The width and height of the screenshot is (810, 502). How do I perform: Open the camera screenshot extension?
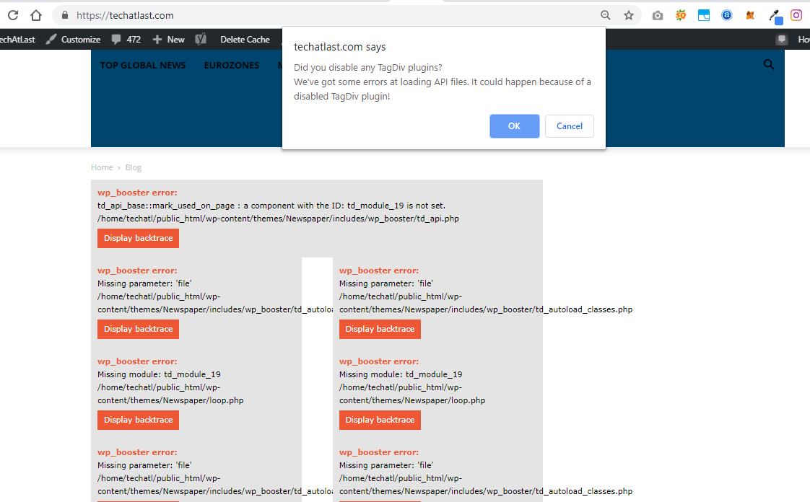click(x=658, y=15)
